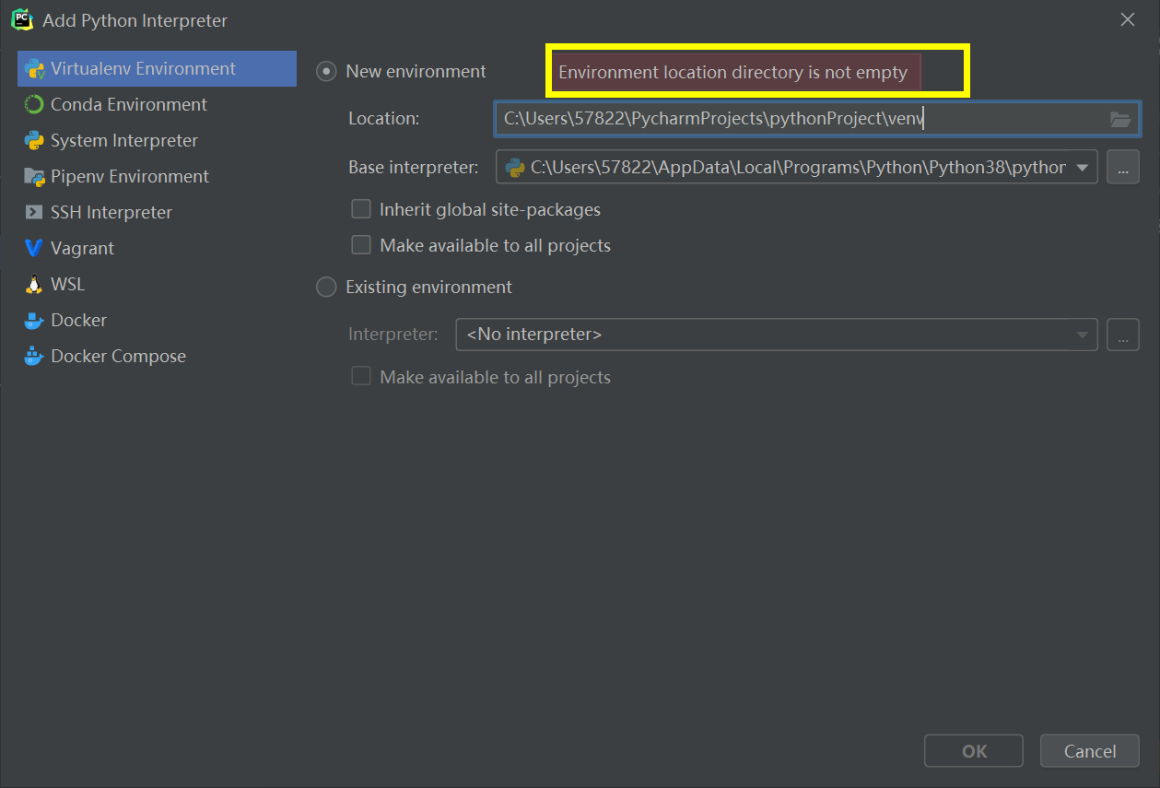Viewport: 1160px width, 788px height.
Task: Check Make available to all projects under New environment
Action: 361,246
